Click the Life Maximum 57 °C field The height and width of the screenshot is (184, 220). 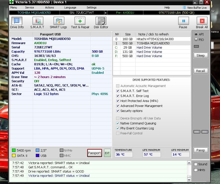pos(151,155)
